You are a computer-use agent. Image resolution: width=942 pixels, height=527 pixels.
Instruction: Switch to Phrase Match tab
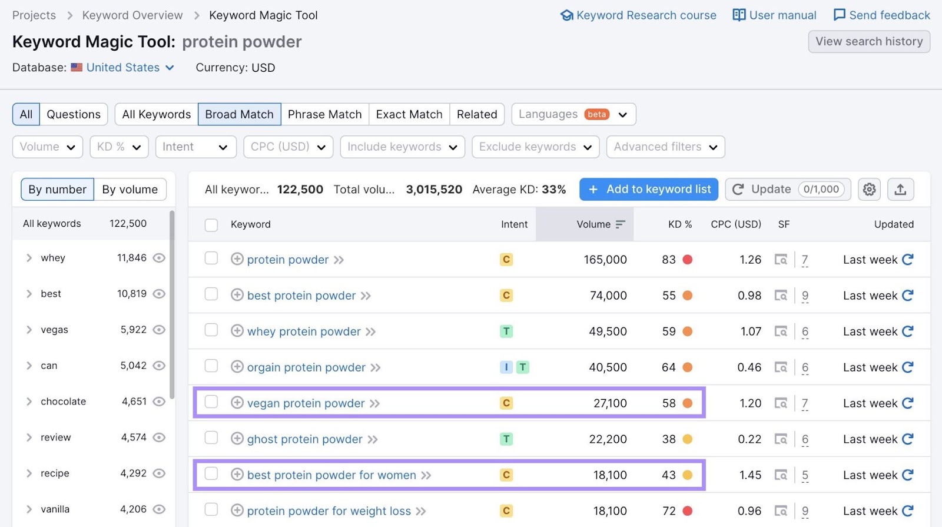point(324,114)
